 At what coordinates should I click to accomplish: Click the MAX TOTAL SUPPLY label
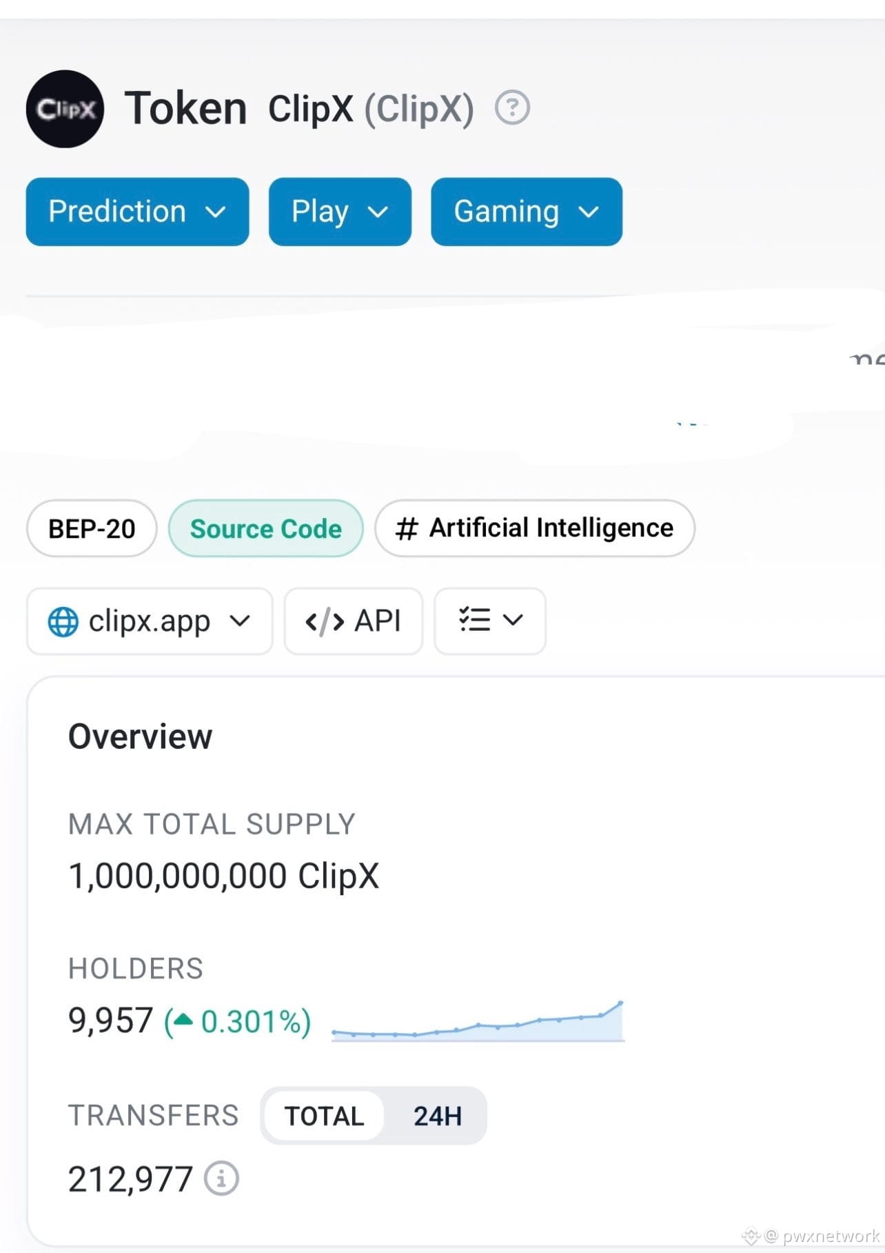pos(212,824)
